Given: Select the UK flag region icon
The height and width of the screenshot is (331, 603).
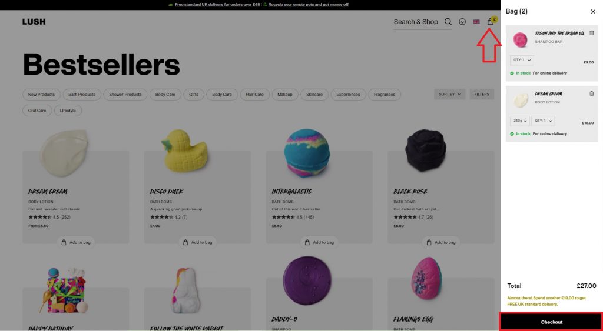Looking at the screenshot, I should 476,22.
